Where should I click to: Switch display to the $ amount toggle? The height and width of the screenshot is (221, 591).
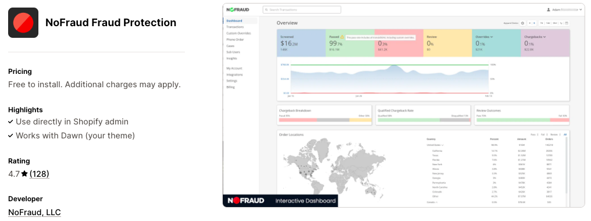534,23
